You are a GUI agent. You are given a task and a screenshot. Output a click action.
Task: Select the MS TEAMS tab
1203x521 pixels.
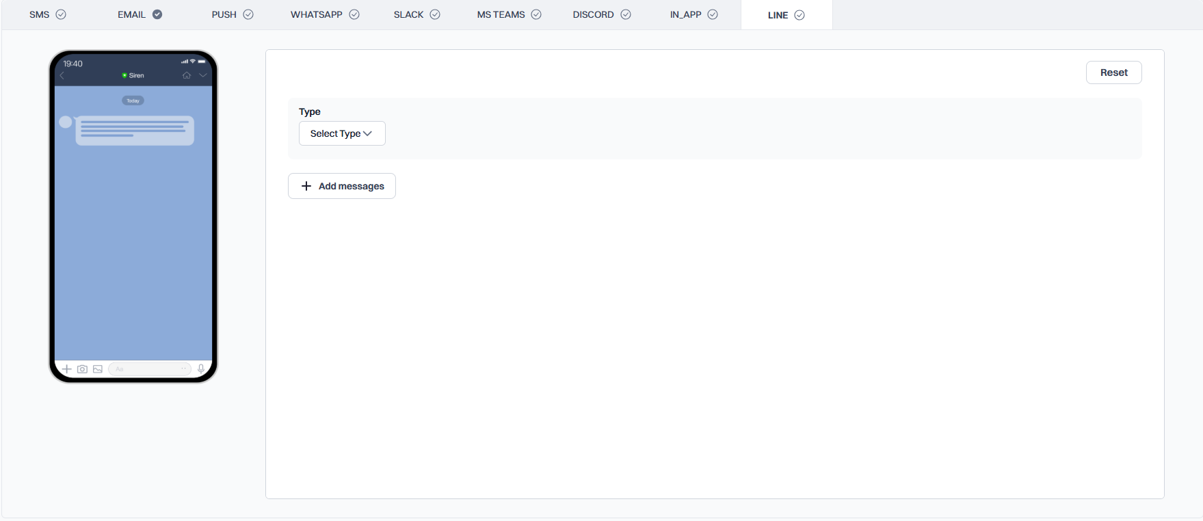509,14
